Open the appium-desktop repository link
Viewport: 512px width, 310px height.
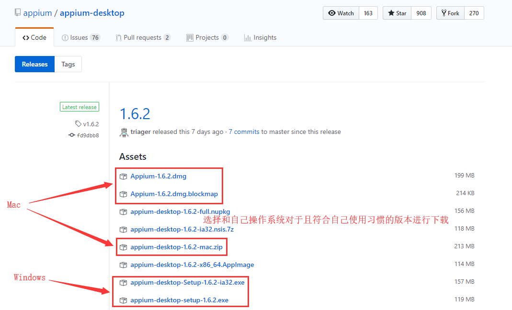point(92,13)
